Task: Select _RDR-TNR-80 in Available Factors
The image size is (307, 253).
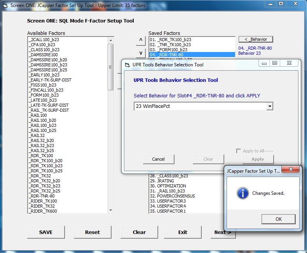Action: tap(68, 196)
